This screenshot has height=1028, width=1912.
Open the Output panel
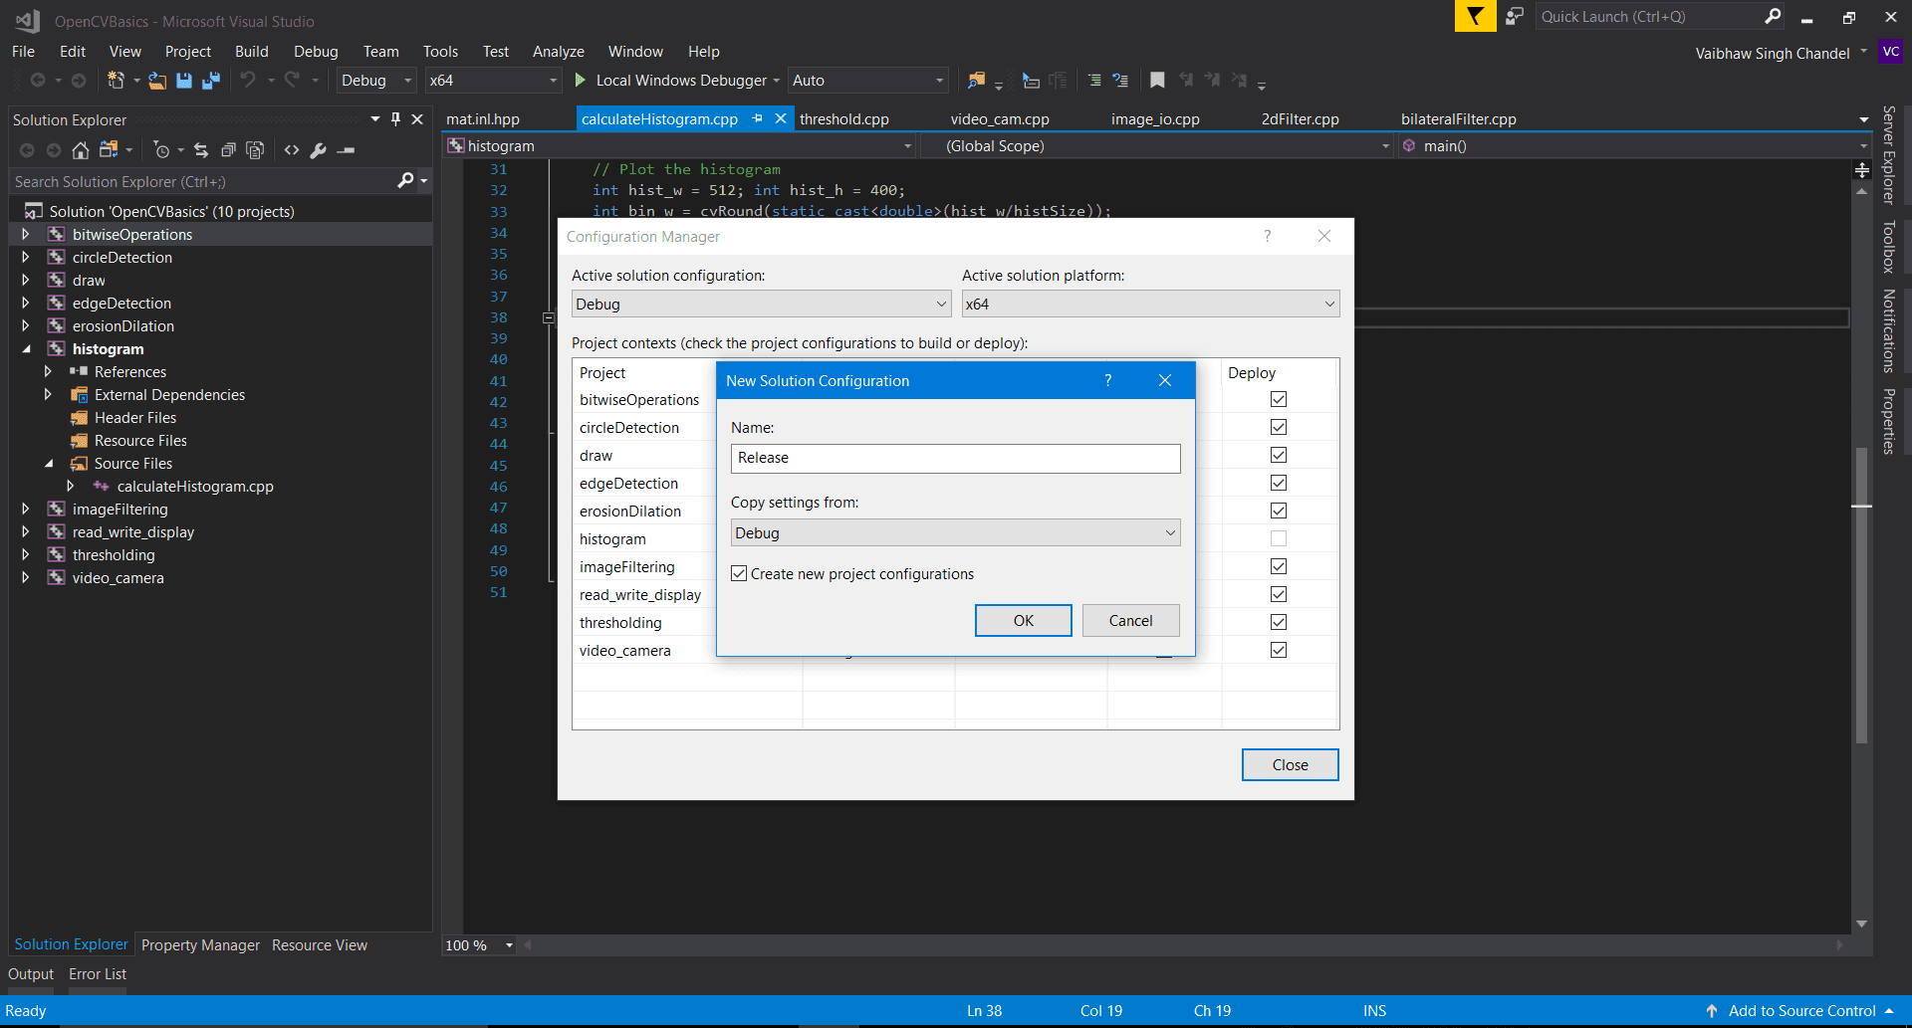[31, 974]
